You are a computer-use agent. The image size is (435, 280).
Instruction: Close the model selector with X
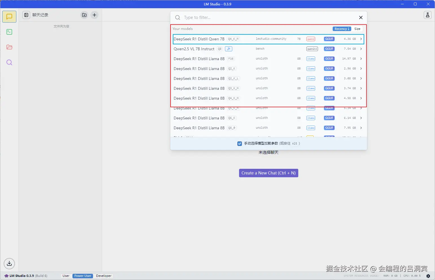[361, 17]
